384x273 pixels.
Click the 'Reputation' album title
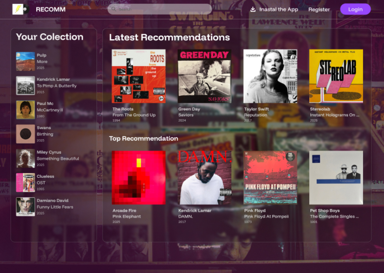click(255, 115)
